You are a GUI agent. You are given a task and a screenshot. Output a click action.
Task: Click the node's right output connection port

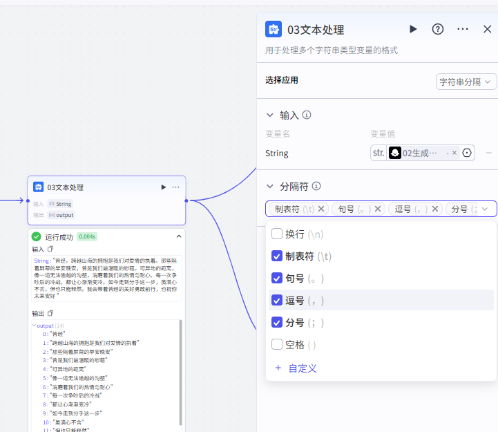[186, 201]
